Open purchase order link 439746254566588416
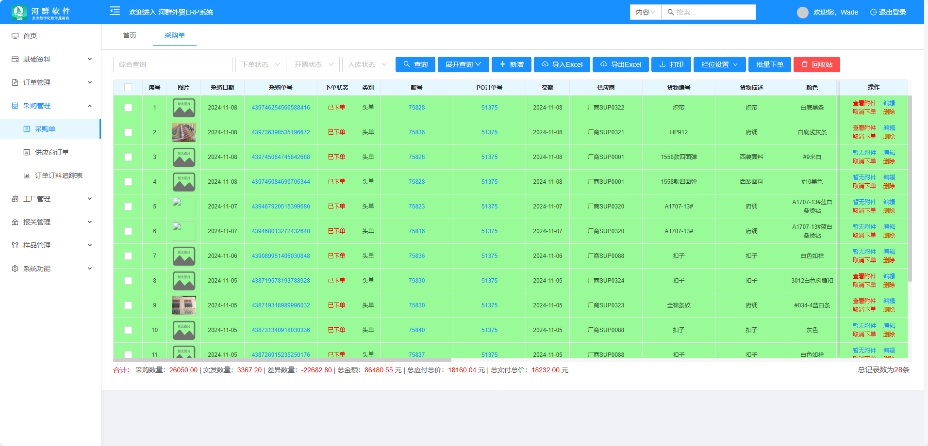Viewport: 928px width, 446px height. point(281,108)
